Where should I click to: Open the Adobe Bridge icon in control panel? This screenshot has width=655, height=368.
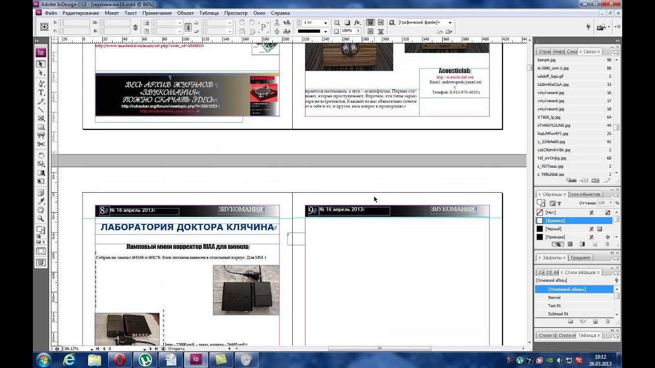[602, 27]
